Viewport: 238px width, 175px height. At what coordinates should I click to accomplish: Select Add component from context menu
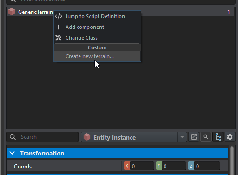(97, 27)
